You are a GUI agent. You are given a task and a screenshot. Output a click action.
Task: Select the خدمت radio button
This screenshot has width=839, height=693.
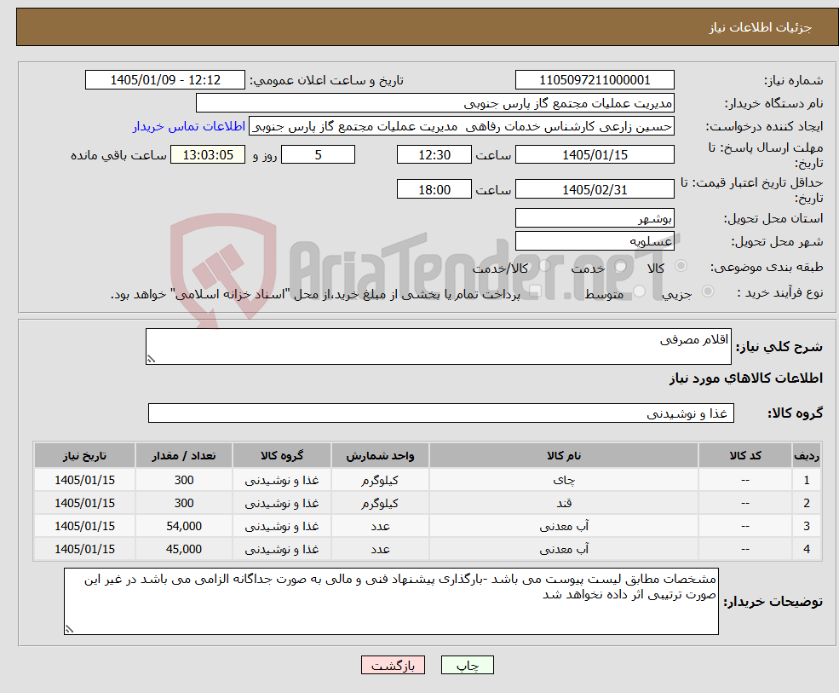pyautogui.click(x=621, y=266)
